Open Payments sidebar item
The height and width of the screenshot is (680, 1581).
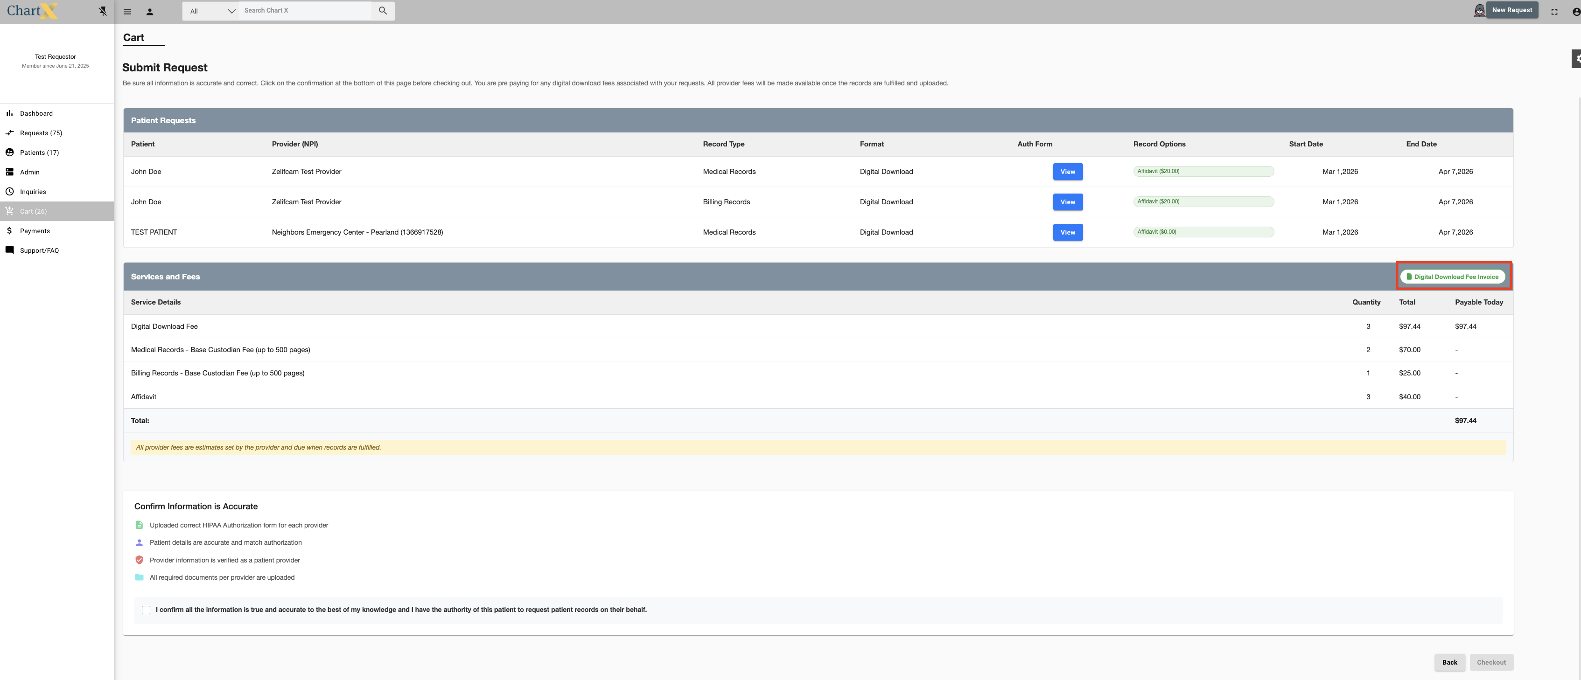35,231
